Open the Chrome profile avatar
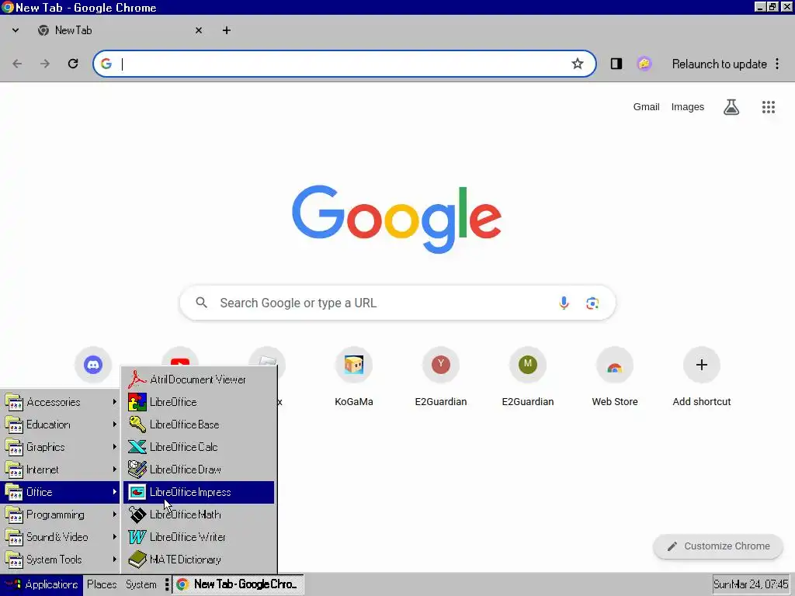795x596 pixels. pyautogui.click(x=644, y=64)
